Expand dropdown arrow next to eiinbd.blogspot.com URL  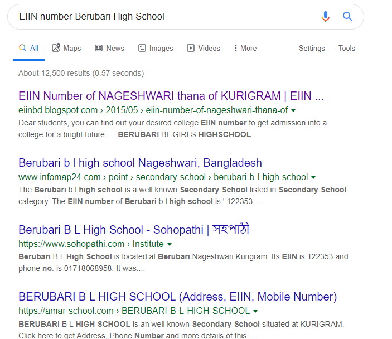pyautogui.click(x=293, y=110)
